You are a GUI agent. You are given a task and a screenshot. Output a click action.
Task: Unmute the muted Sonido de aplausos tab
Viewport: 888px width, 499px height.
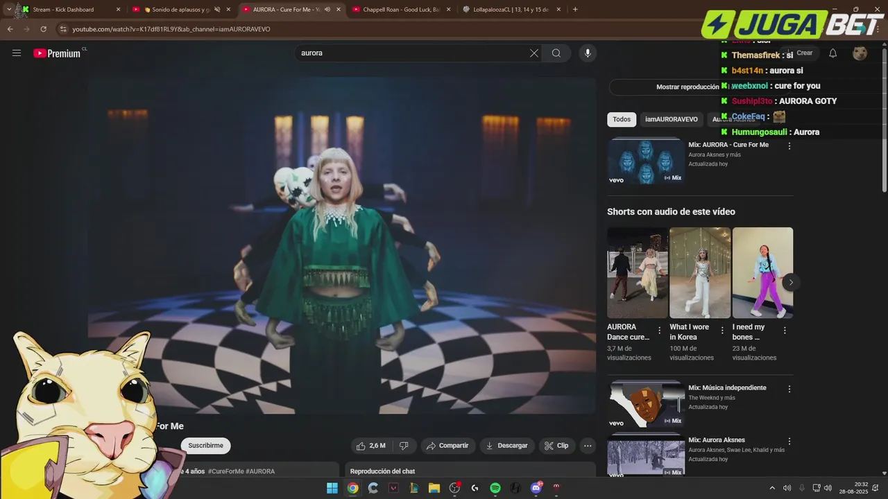point(217,10)
